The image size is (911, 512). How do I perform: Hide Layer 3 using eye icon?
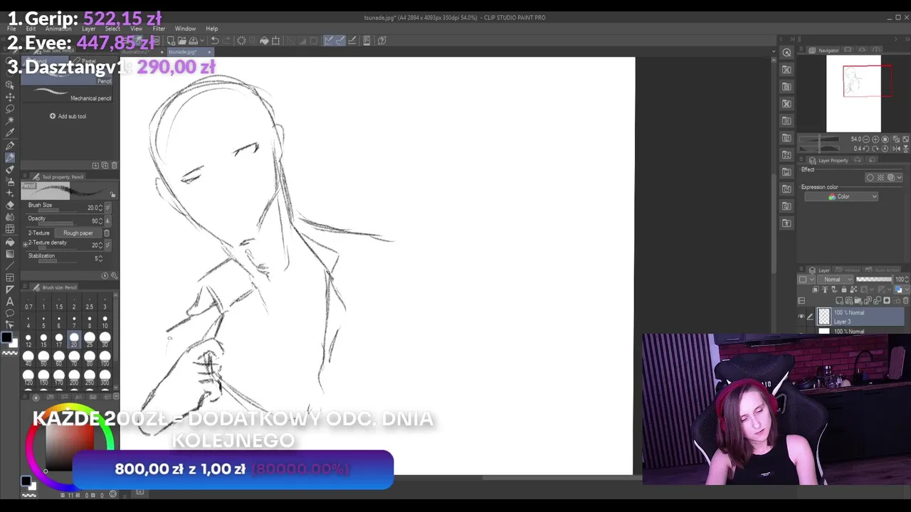[x=801, y=317]
